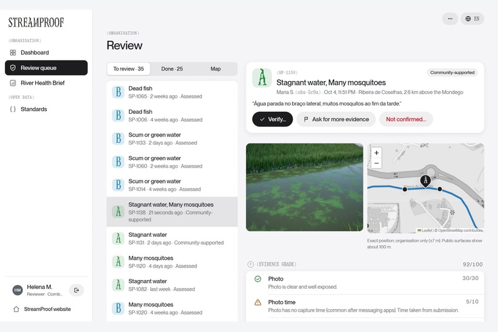Select Scum or green water SP-1014
The width and height of the screenshot is (498, 332).
pos(172,185)
